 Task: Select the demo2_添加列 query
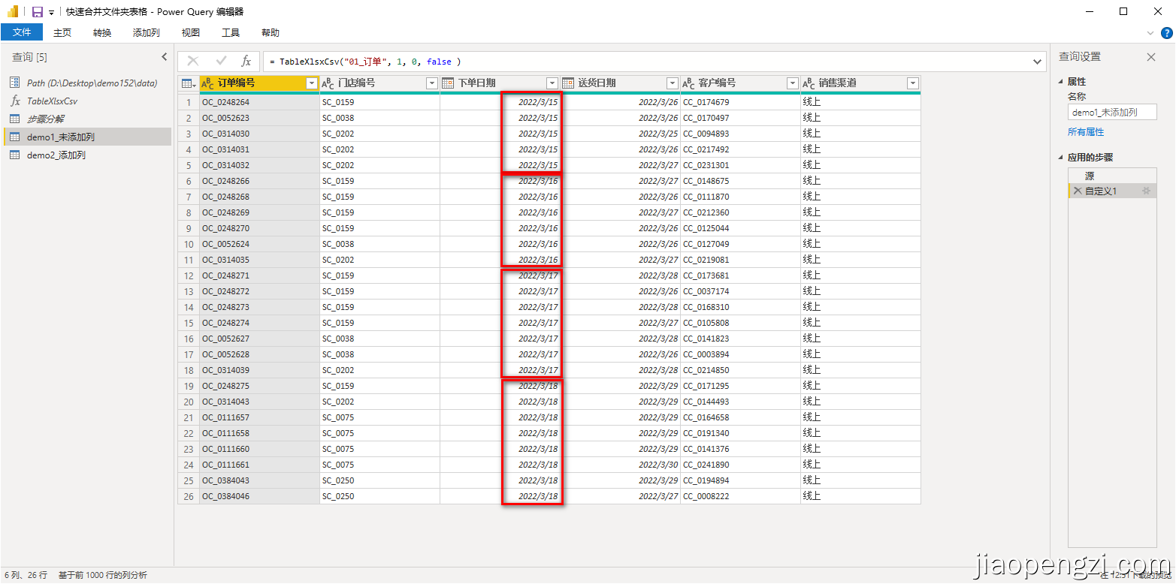(x=87, y=155)
